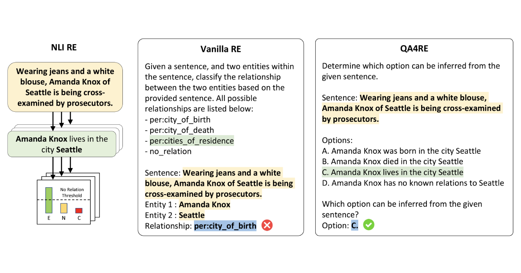
Task: Click the red X error icon
Action: (x=267, y=225)
